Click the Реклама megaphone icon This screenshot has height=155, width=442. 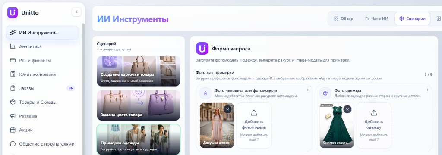pos(13,116)
